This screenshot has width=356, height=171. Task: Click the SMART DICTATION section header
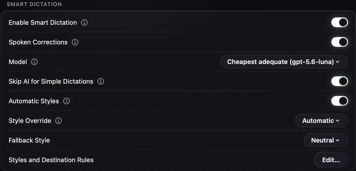click(34, 4)
